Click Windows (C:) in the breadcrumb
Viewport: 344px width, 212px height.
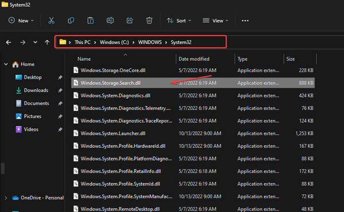114,42
